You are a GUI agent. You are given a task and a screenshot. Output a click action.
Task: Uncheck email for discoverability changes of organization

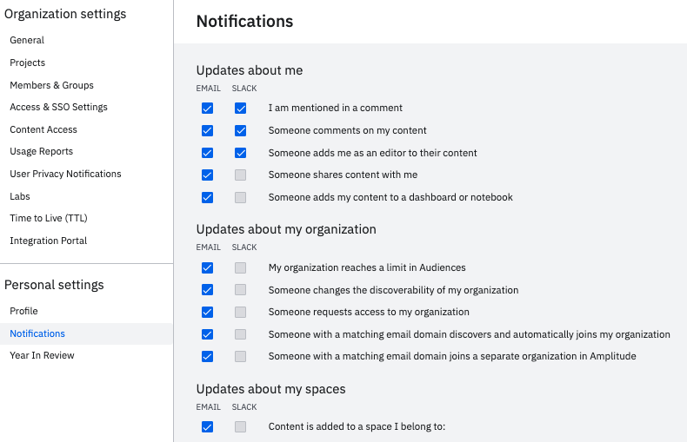coord(207,290)
